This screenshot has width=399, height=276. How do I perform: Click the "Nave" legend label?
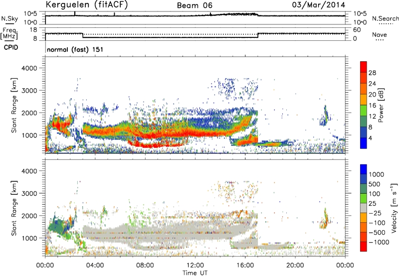[379, 34]
